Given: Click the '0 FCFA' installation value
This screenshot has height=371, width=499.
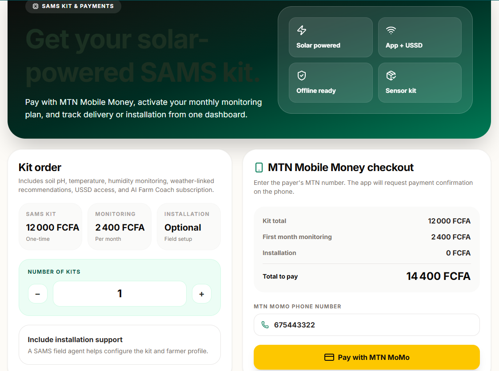Looking at the screenshot, I should tap(458, 253).
